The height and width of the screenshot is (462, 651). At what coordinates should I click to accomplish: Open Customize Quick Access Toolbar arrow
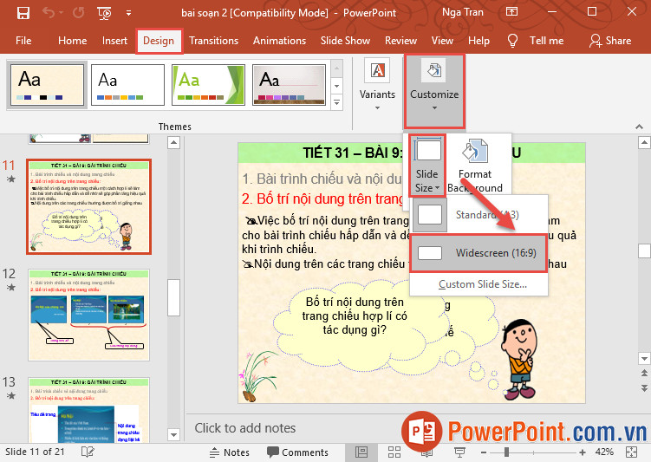click(x=128, y=13)
